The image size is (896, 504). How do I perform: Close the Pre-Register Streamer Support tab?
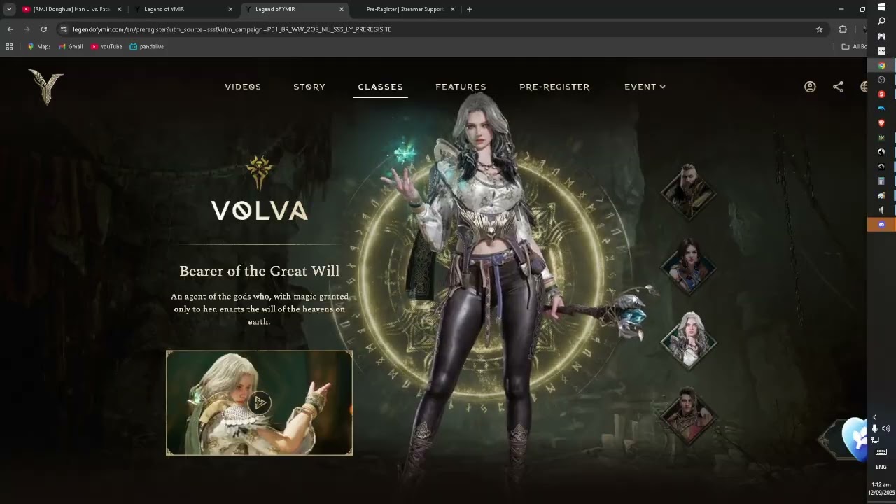tap(452, 9)
